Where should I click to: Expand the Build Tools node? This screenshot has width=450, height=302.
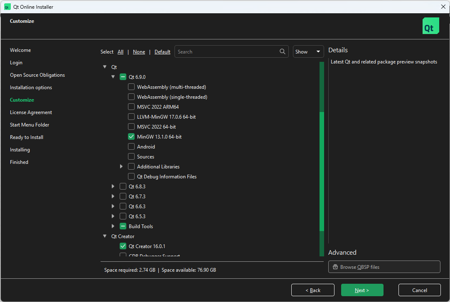click(x=113, y=226)
